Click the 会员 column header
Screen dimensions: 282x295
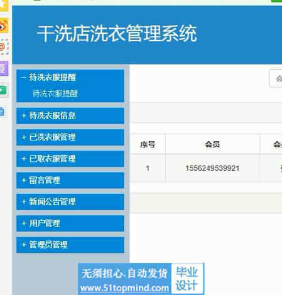(x=212, y=144)
